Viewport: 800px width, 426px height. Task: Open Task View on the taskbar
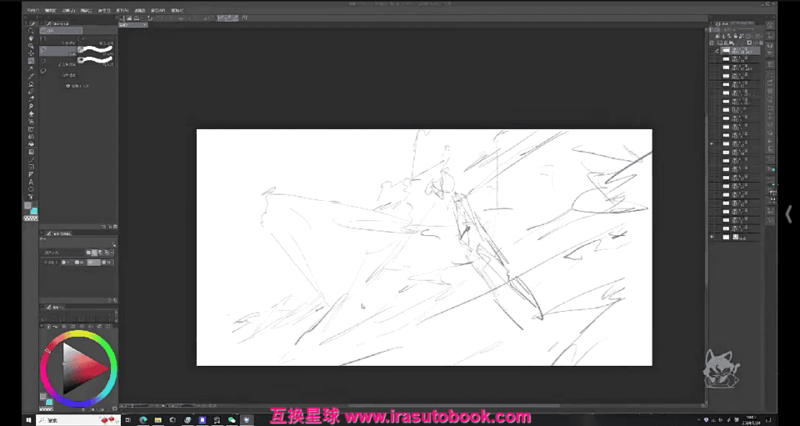tap(129, 421)
